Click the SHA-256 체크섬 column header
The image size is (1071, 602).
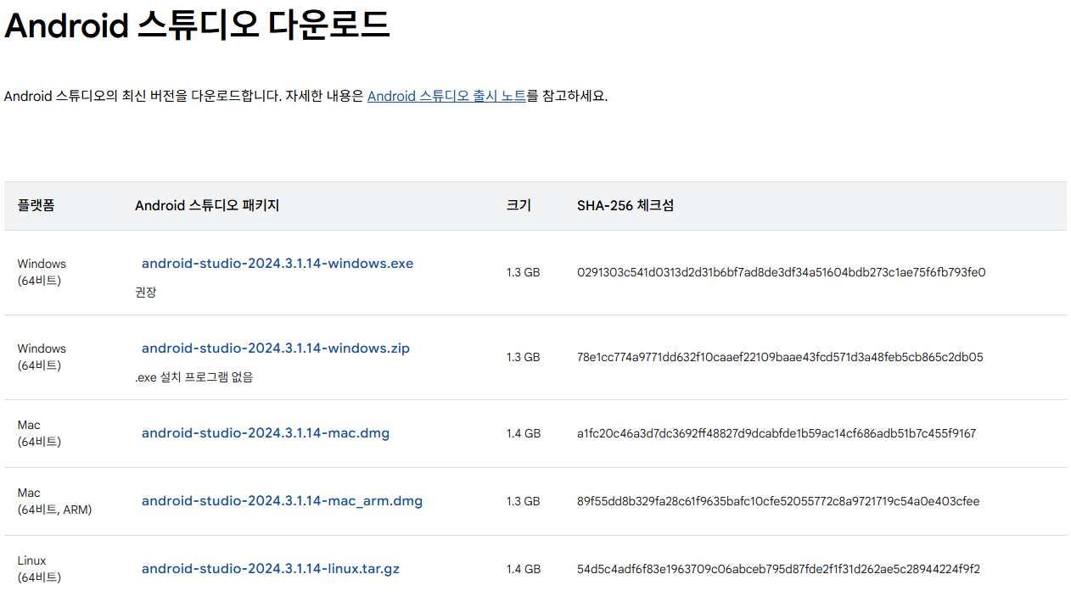tap(625, 206)
